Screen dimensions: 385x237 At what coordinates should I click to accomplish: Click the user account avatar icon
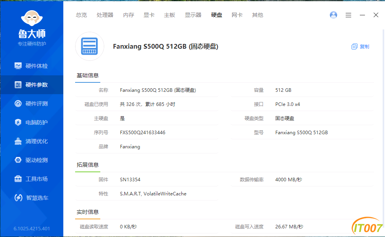(x=333, y=15)
